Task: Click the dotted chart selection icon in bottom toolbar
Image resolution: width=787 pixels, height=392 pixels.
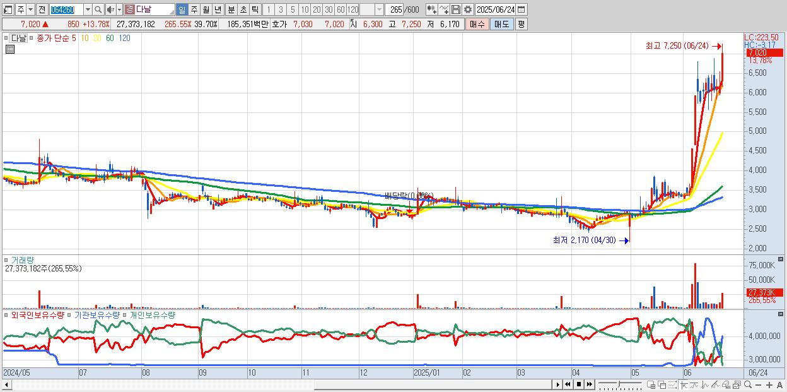Action: tap(673, 384)
